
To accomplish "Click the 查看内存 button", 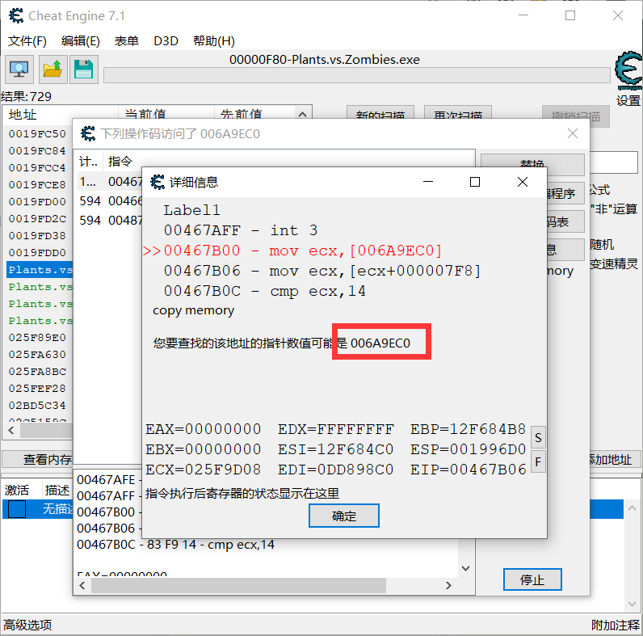I will point(38,459).
